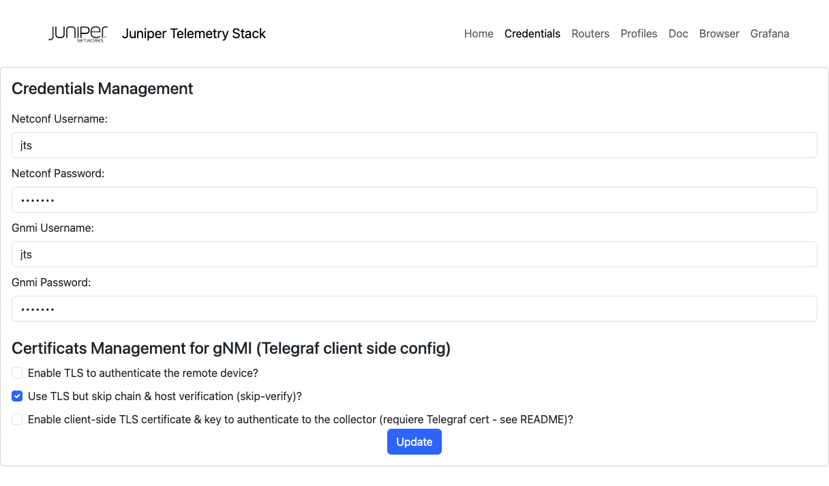Select the Credentials nav item

pyautogui.click(x=532, y=33)
